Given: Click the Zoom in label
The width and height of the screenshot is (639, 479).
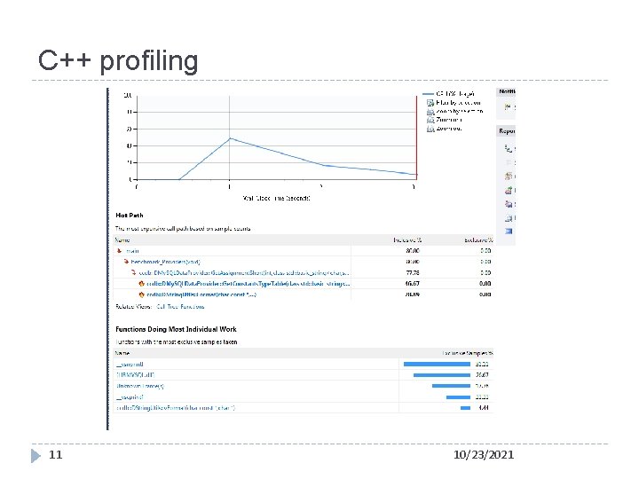Looking at the screenshot, I should pos(449,120).
